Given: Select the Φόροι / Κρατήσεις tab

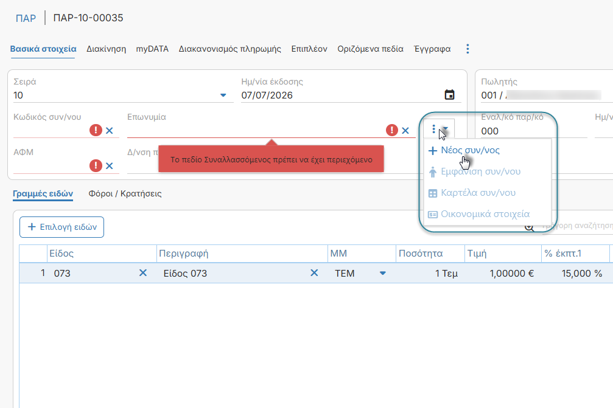Looking at the screenshot, I should tap(125, 193).
